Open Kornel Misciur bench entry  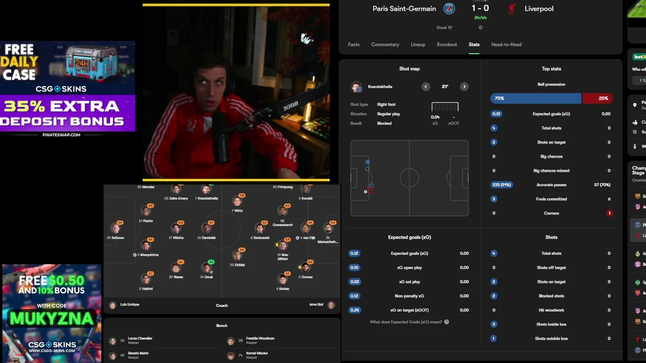(x=280, y=355)
